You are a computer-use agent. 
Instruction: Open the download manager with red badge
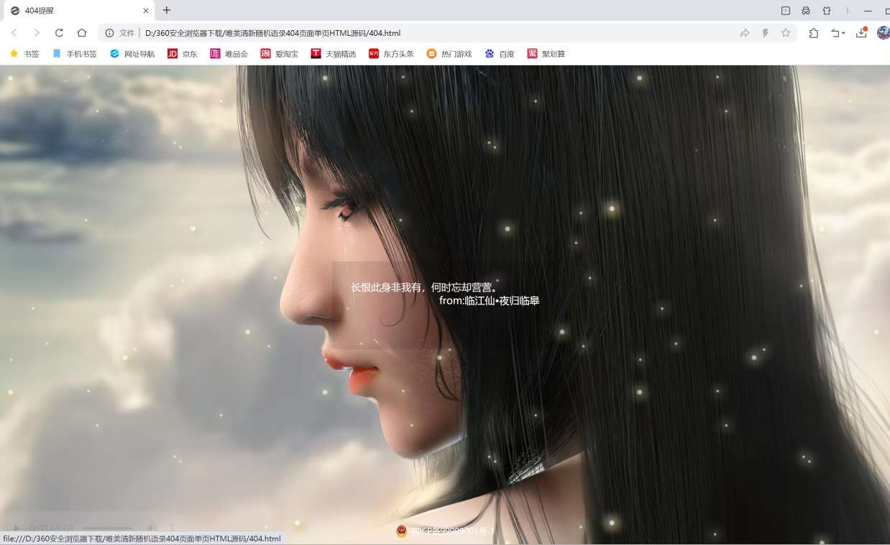pyautogui.click(x=861, y=33)
